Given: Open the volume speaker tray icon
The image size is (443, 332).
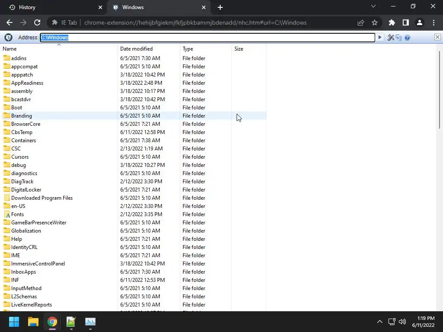Looking at the screenshot, I should 402,322.
